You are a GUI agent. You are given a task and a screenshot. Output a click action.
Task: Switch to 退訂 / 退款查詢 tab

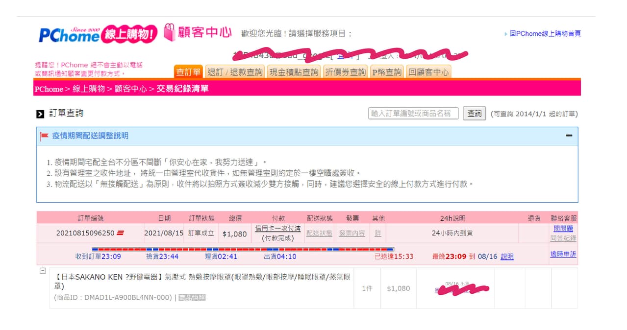(234, 72)
